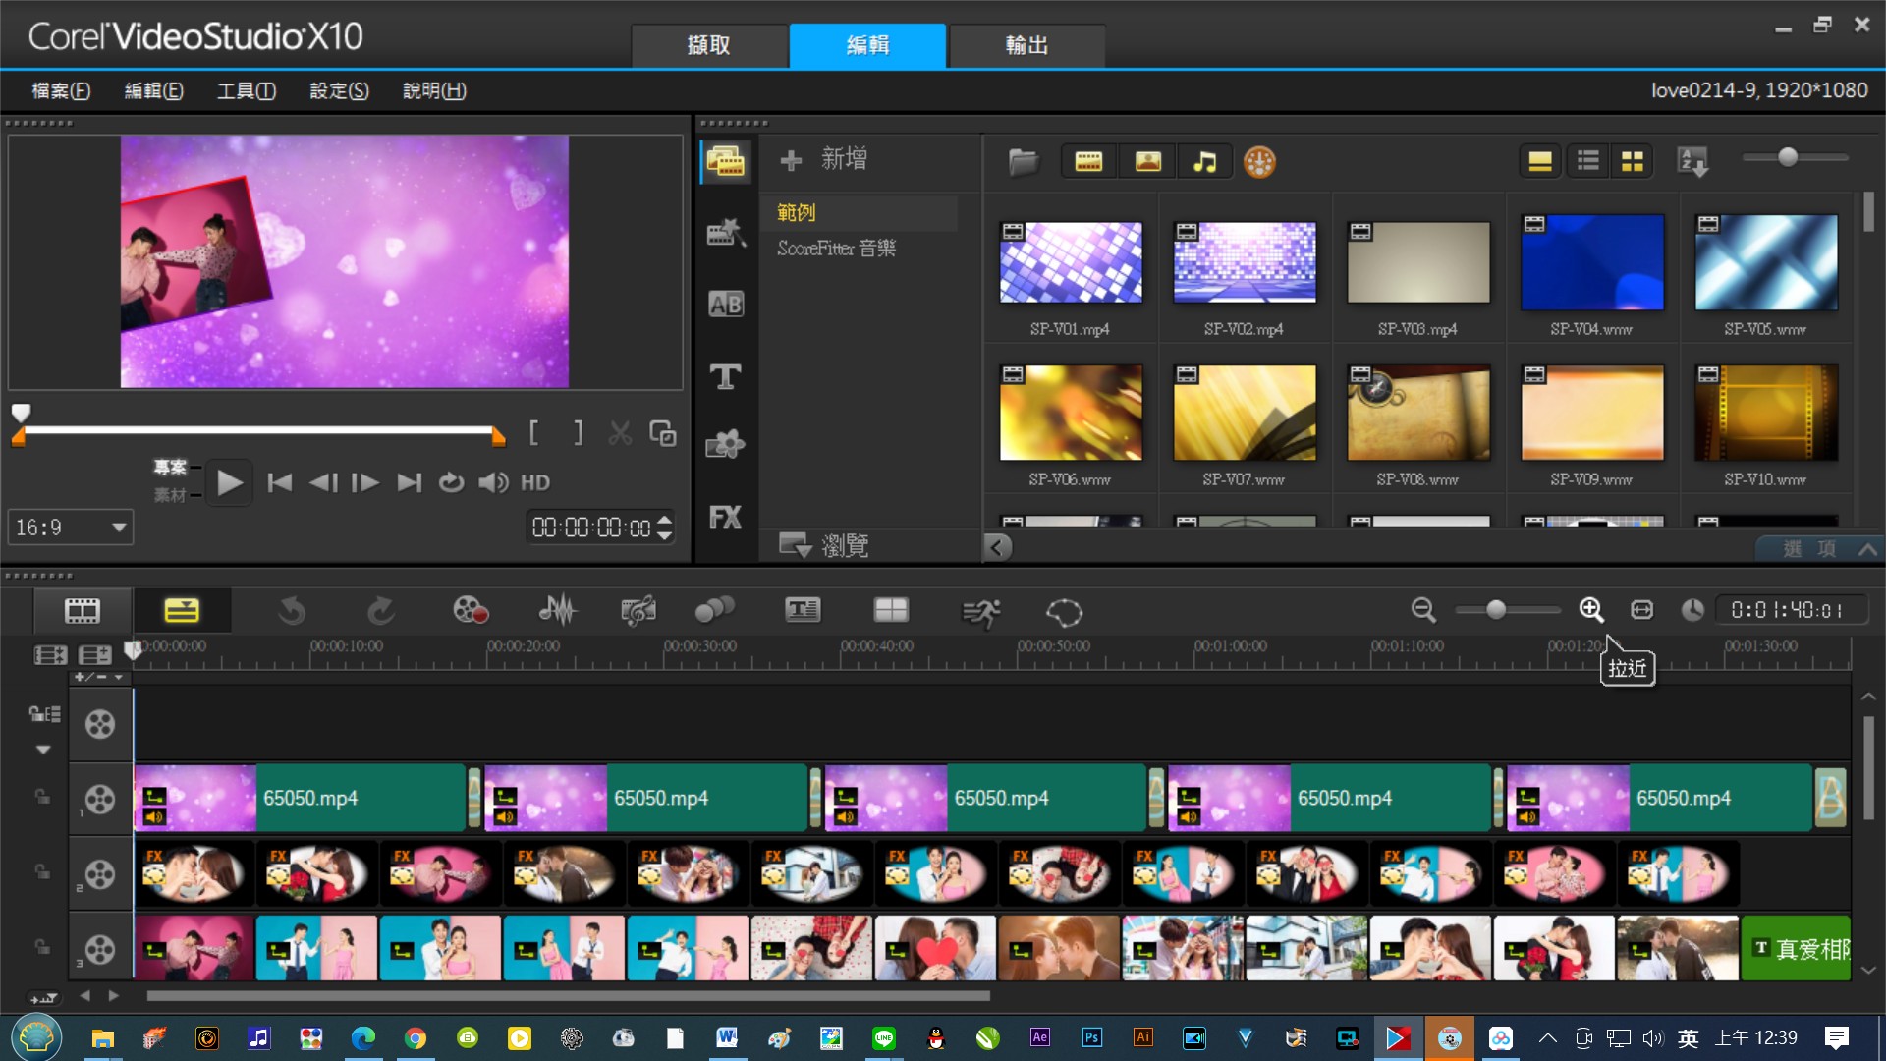Open the 16:9 aspect ratio dropdown

tap(71, 528)
